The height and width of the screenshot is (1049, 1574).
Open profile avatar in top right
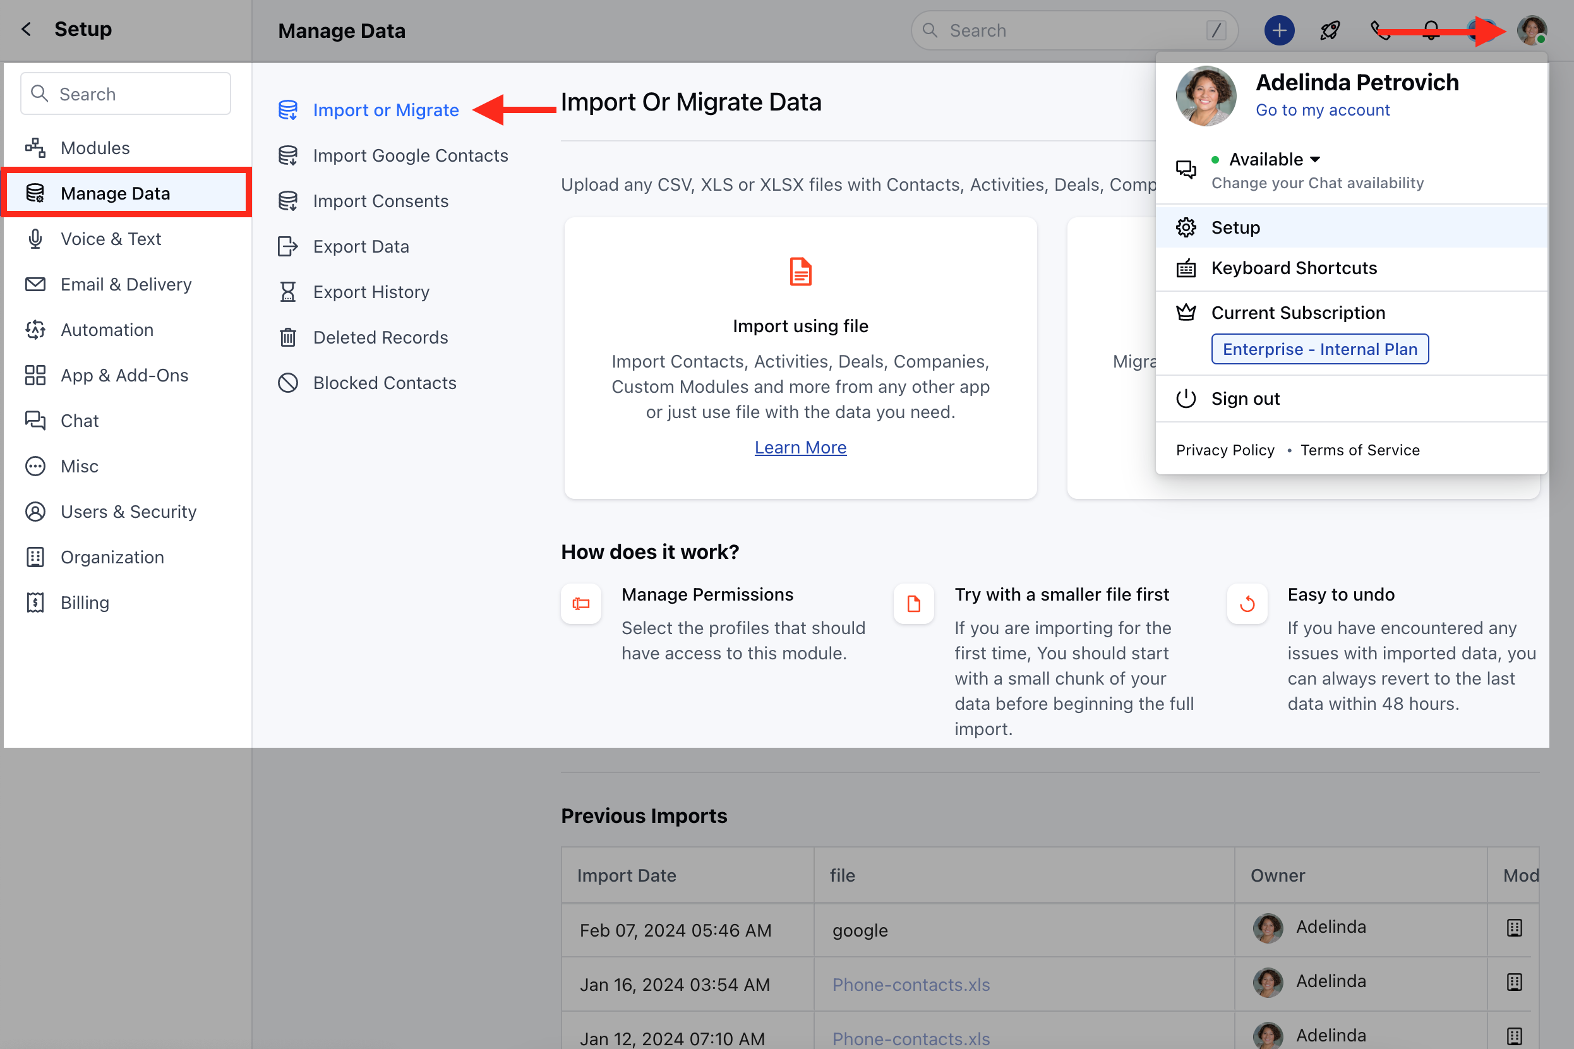[1530, 31]
